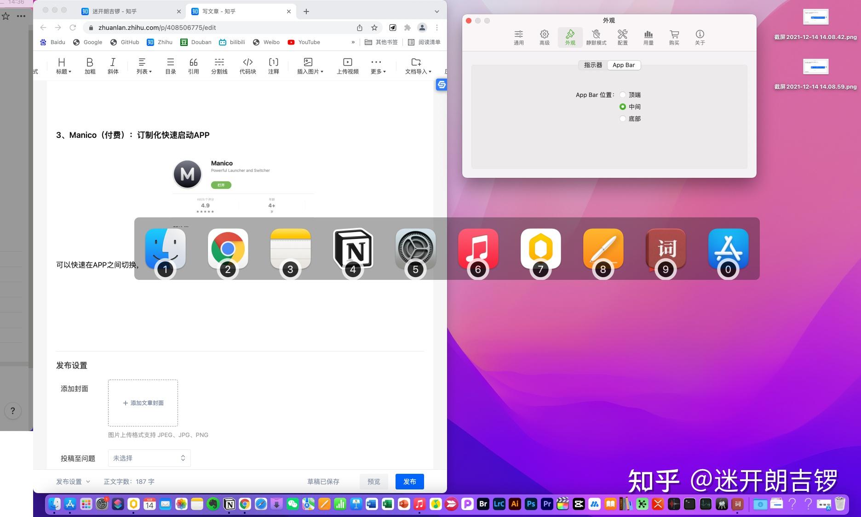The image size is (861, 517).
Task: Insert a code block via 代码块 icon
Action: (247, 65)
